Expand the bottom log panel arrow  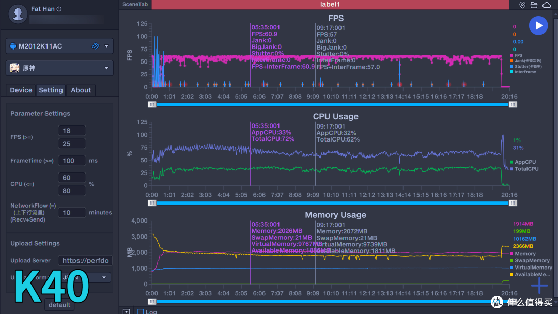pyautogui.click(x=127, y=311)
